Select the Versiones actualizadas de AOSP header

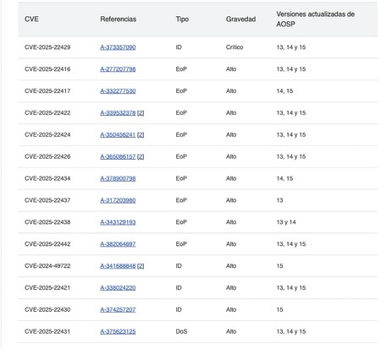click(316, 19)
